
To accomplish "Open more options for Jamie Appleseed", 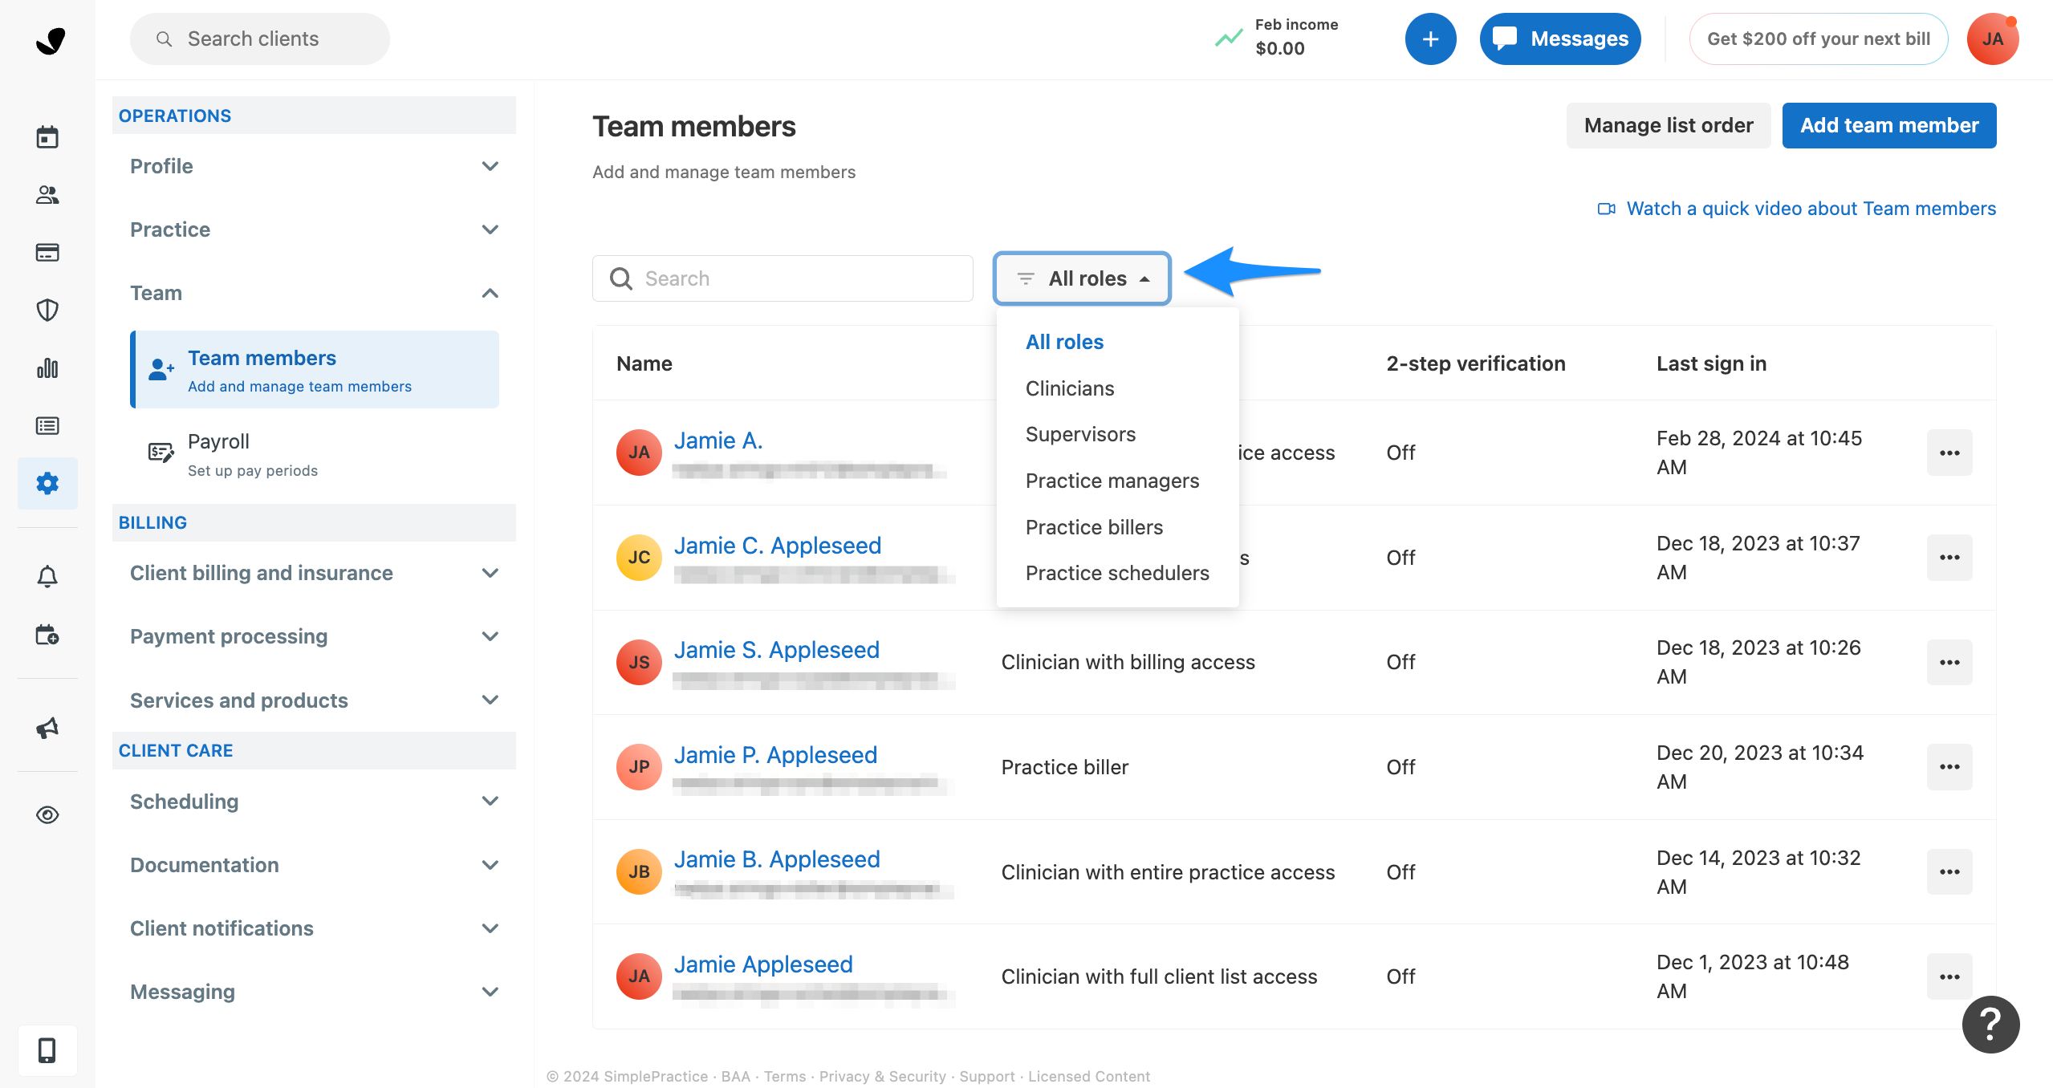I will 1949,977.
